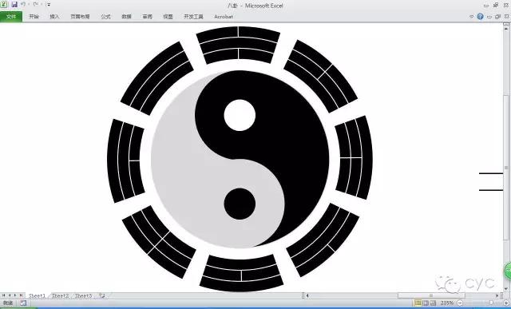Switch to Normal view in status bar
This screenshot has width=511, height=309.
[x=418, y=303]
